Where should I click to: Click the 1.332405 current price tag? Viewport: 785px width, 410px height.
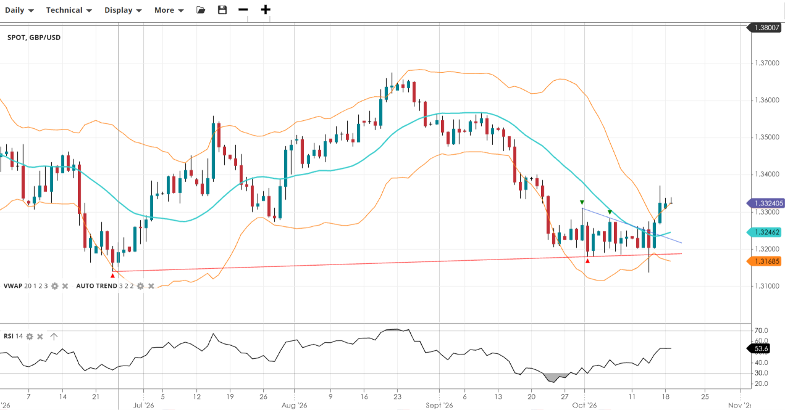tap(765, 203)
